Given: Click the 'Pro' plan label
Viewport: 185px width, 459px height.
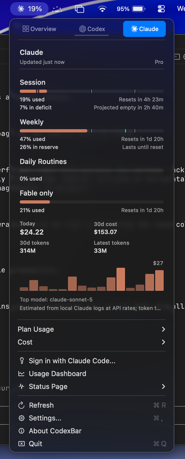Looking at the screenshot, I should pos(159,62).
